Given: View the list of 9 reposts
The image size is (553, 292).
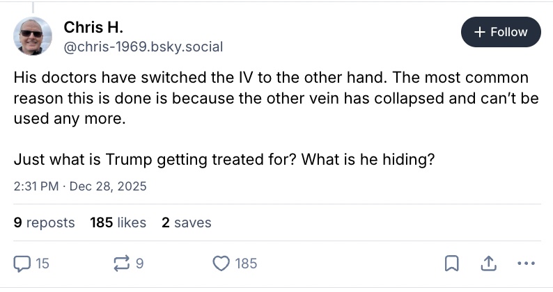Looking at the screenshot, I should pyautogui.click(x=44, y=223).
